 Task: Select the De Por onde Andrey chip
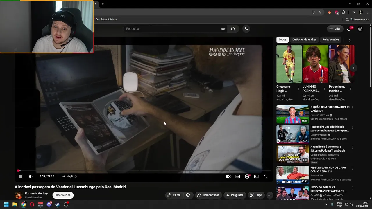[304, 39]
